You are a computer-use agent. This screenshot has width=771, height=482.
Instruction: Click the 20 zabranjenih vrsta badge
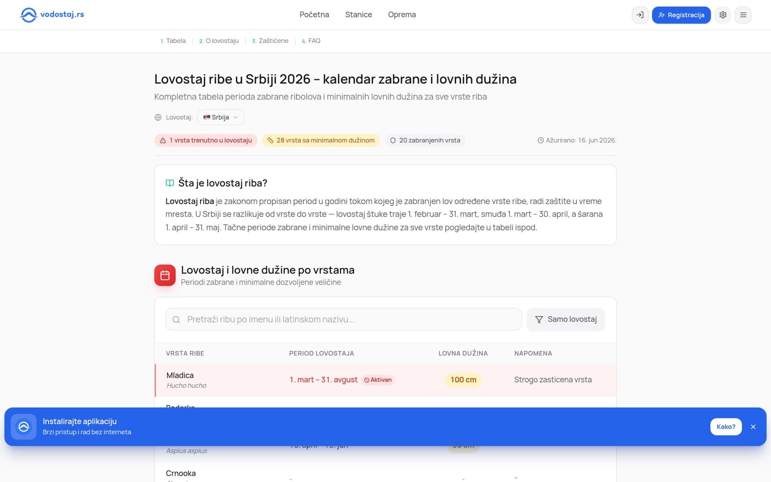coord(425,140)
